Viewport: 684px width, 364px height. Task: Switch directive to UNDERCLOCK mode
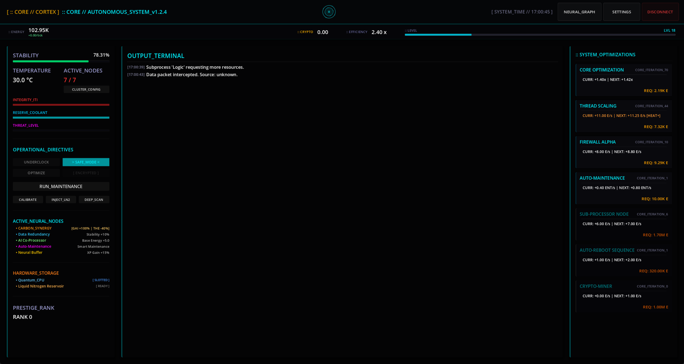pos(36,162)
